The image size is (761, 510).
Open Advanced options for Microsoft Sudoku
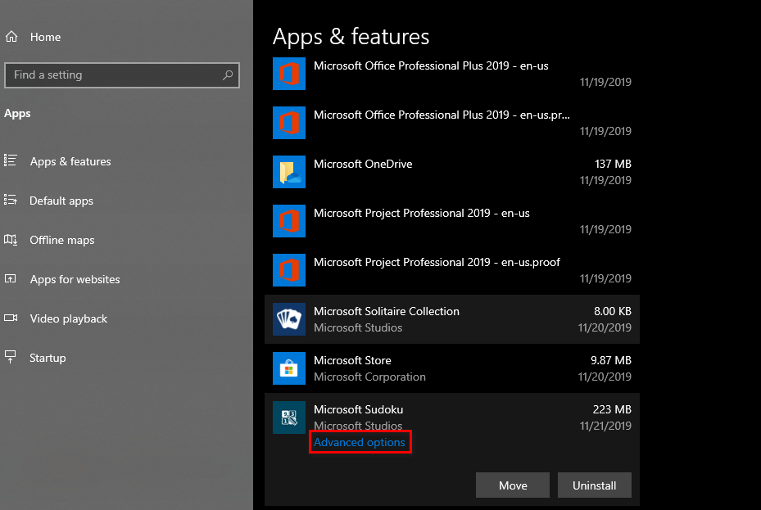pos(360,443)
